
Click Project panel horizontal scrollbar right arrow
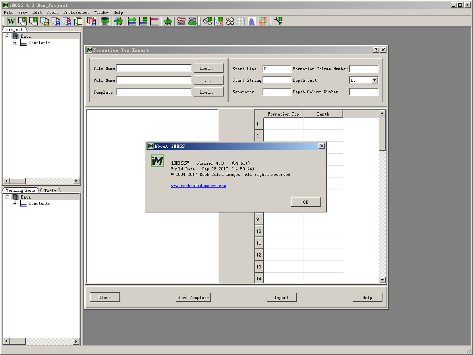coord(76,181)
